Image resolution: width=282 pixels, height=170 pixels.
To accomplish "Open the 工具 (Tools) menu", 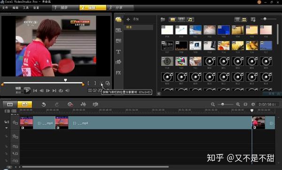I will point(26,8).
